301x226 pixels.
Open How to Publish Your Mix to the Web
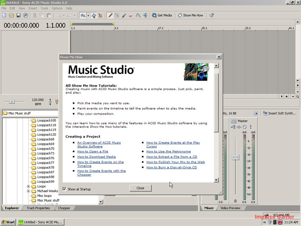click(x=176, y=162)
